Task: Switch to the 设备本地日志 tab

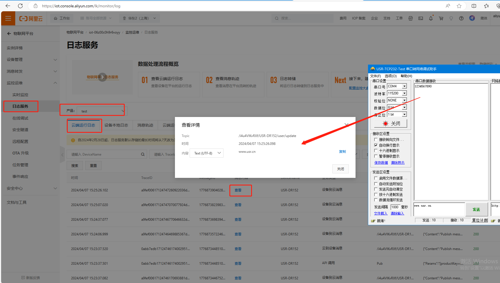Action: pyautogui.click(x=116, y=125)
